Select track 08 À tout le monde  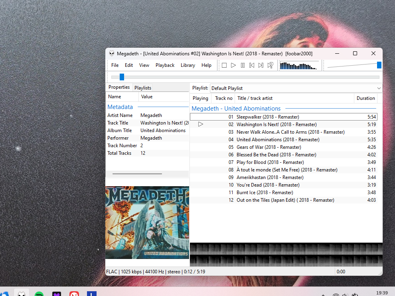tap(284, 169)
